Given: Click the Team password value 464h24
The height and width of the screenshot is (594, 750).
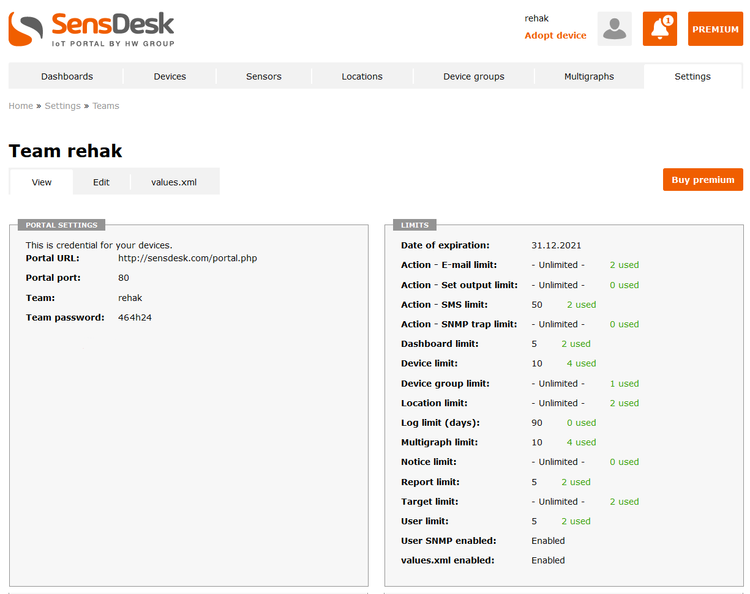Looking at the screenshot, I should (135, 317).
